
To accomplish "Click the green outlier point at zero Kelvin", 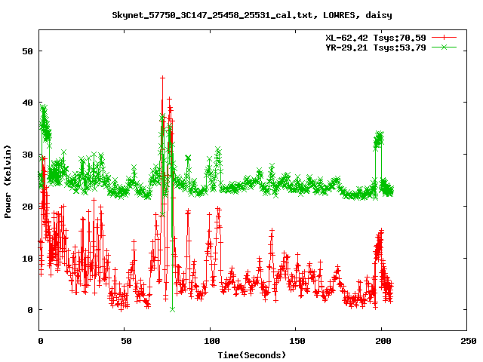I will click(173, 310).
